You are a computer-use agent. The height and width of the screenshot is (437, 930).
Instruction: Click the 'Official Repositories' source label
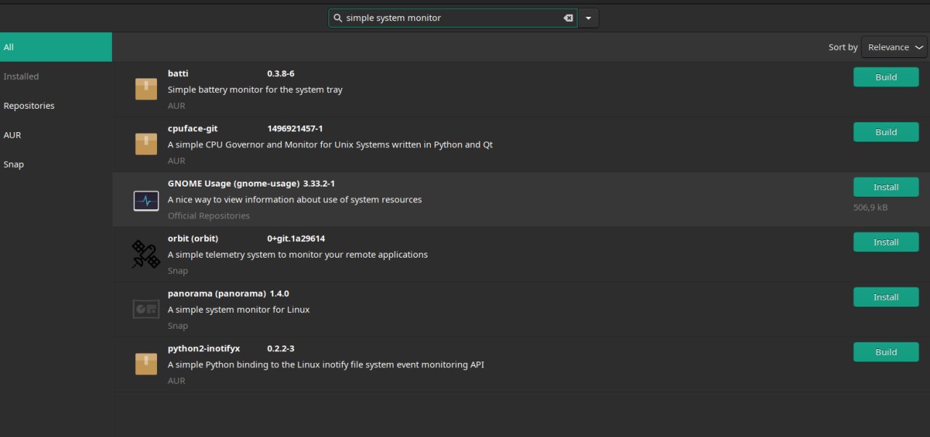click(209, 216)
